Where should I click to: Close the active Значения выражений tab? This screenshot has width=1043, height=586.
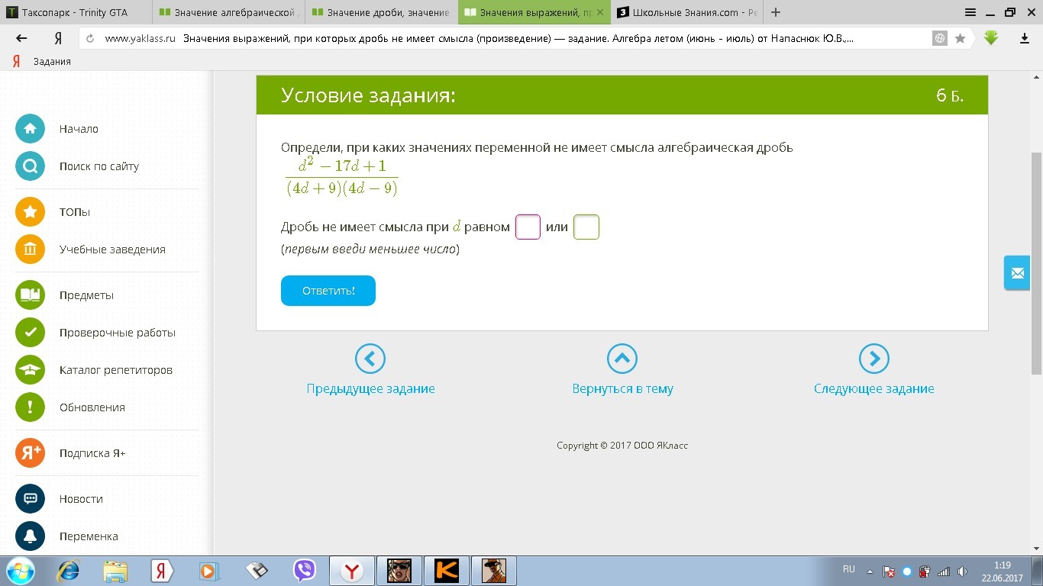tap(600, 12)
